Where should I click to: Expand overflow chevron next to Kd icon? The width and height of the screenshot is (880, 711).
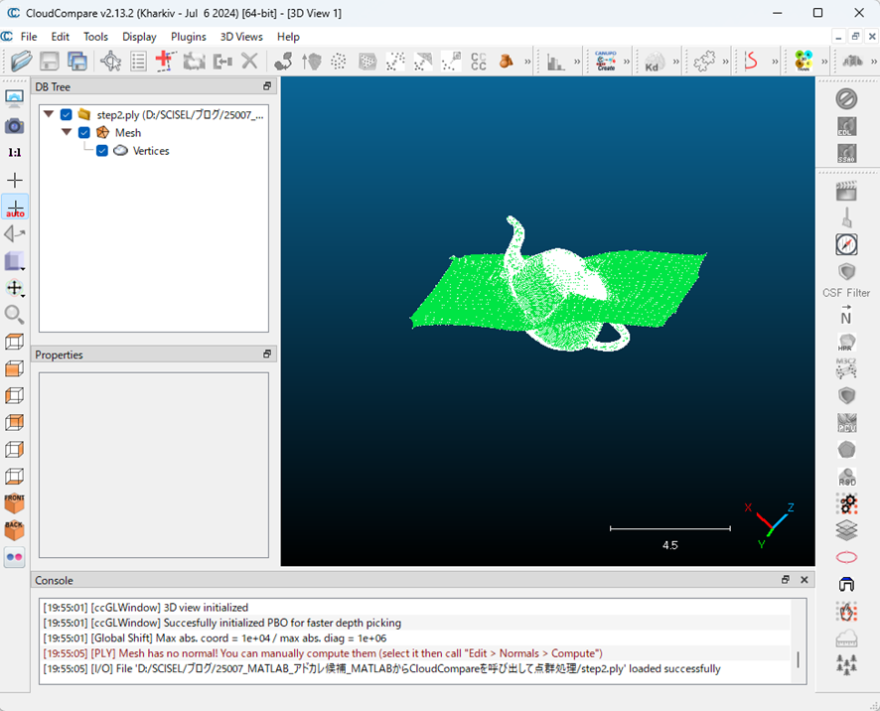click(675, 62)
